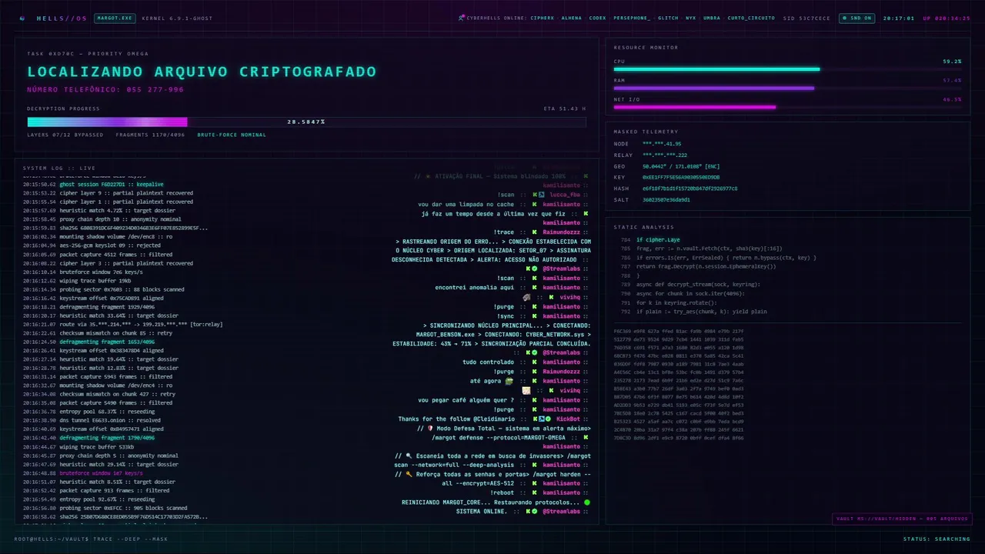This screenshot has height=554, width=985.
Task: Click the wrench emoji before 'Reforça todas as senhas'
Action: (409, 474)
